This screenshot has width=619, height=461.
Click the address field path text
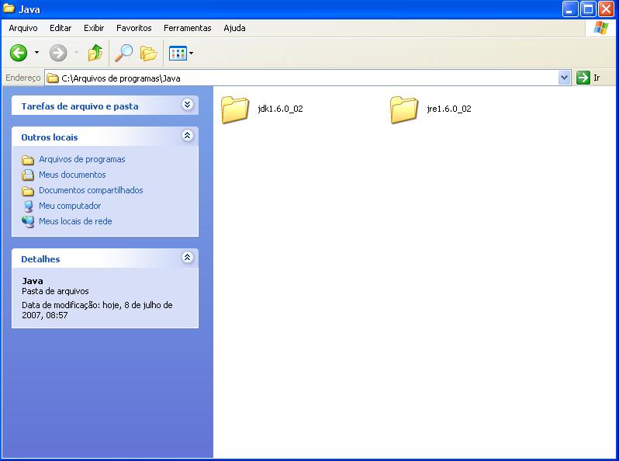pos(121,78)
